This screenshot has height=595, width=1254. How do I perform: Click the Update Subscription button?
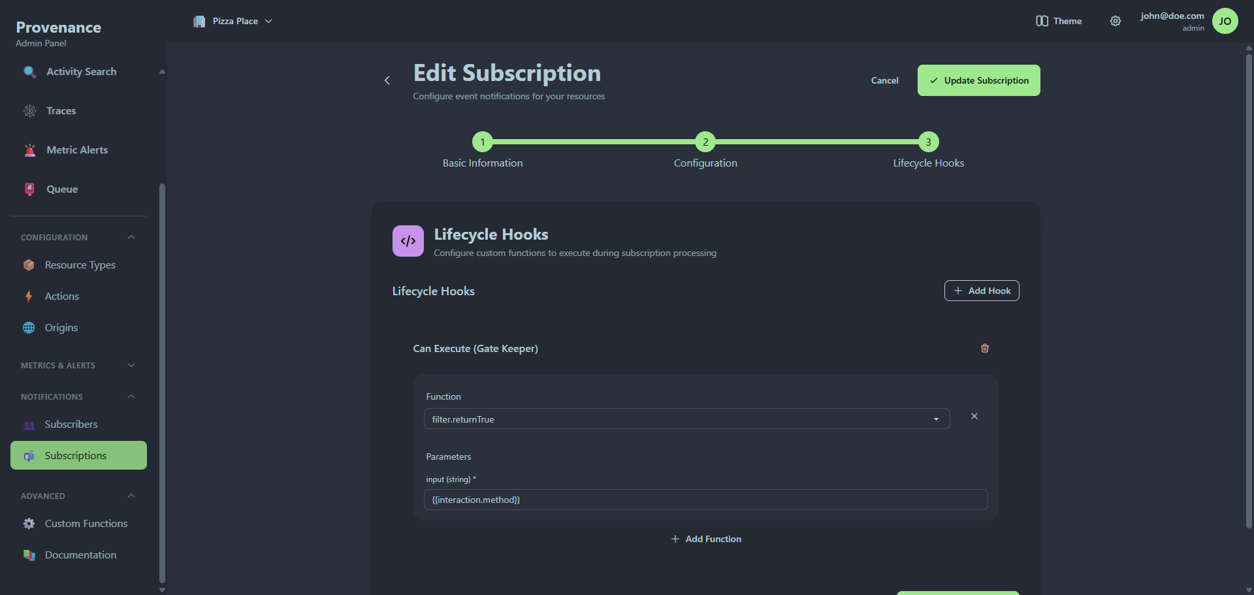[978, 80]
